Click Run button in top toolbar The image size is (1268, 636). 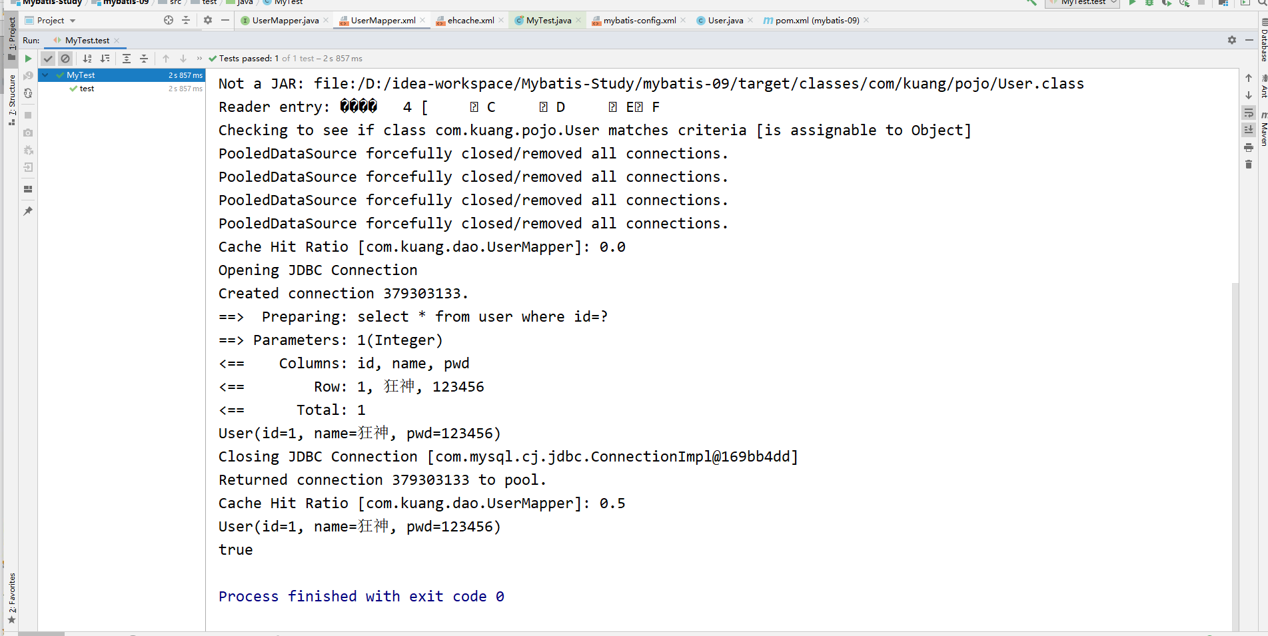click(x=1132, y=3)
